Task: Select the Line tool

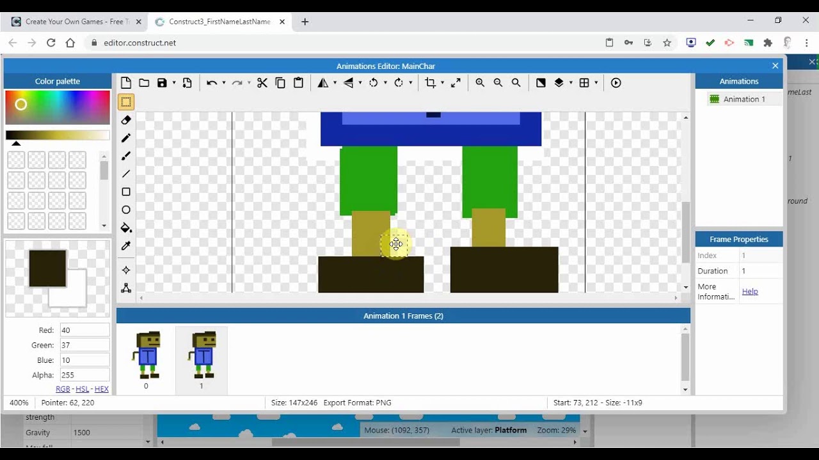Action: pyautogui.click(x=126, y=174)
